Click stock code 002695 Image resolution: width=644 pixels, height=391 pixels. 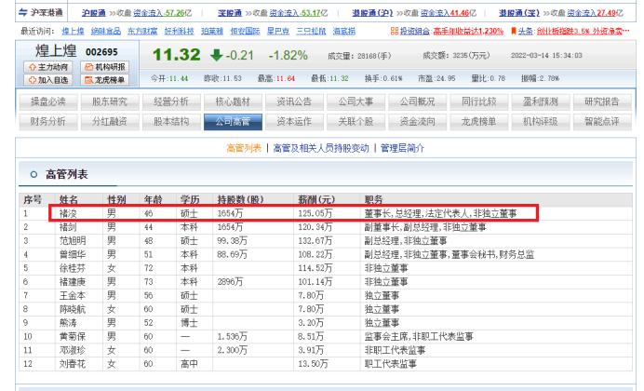click(x=101, y=52)
